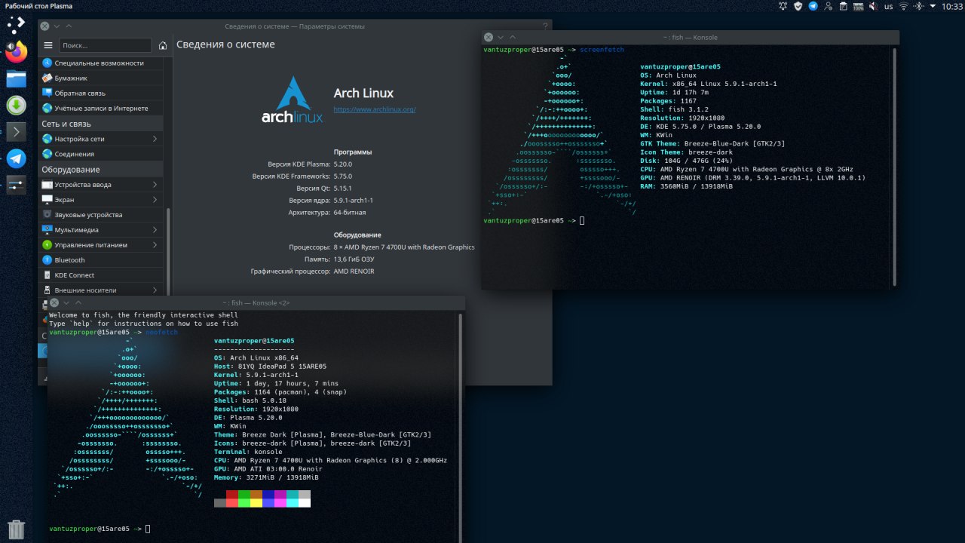The image size is (965, 543).
Task: Click 'Версия KDE Plasma: 5.20.0' value
Action: tap(343, 164)
